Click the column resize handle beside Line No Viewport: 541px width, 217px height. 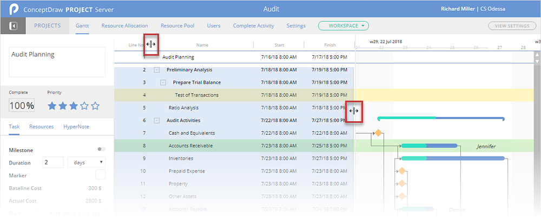tap(151, 45)
